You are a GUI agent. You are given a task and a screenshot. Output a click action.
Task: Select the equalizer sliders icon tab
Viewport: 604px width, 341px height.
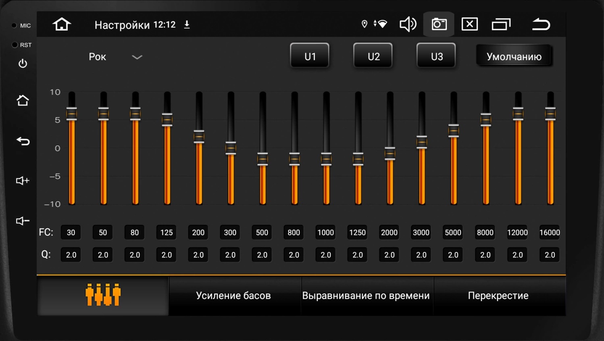pyautogui.click(x=103, y=295)
